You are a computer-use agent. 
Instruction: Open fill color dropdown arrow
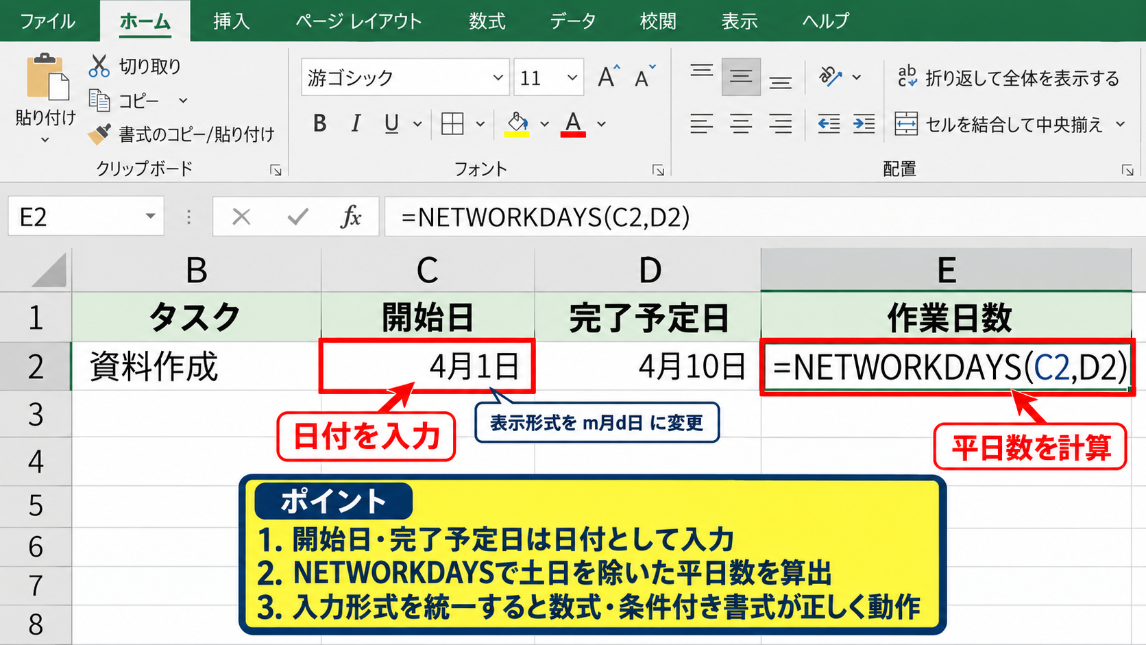(545, 124)
